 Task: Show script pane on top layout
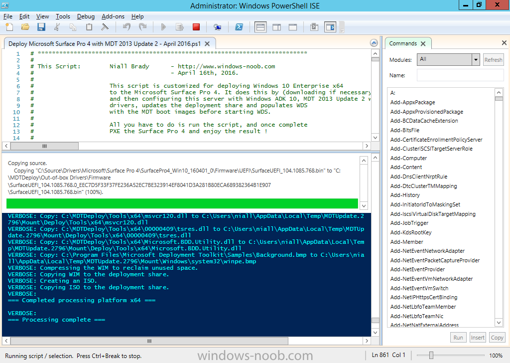[x=260, y=27]
